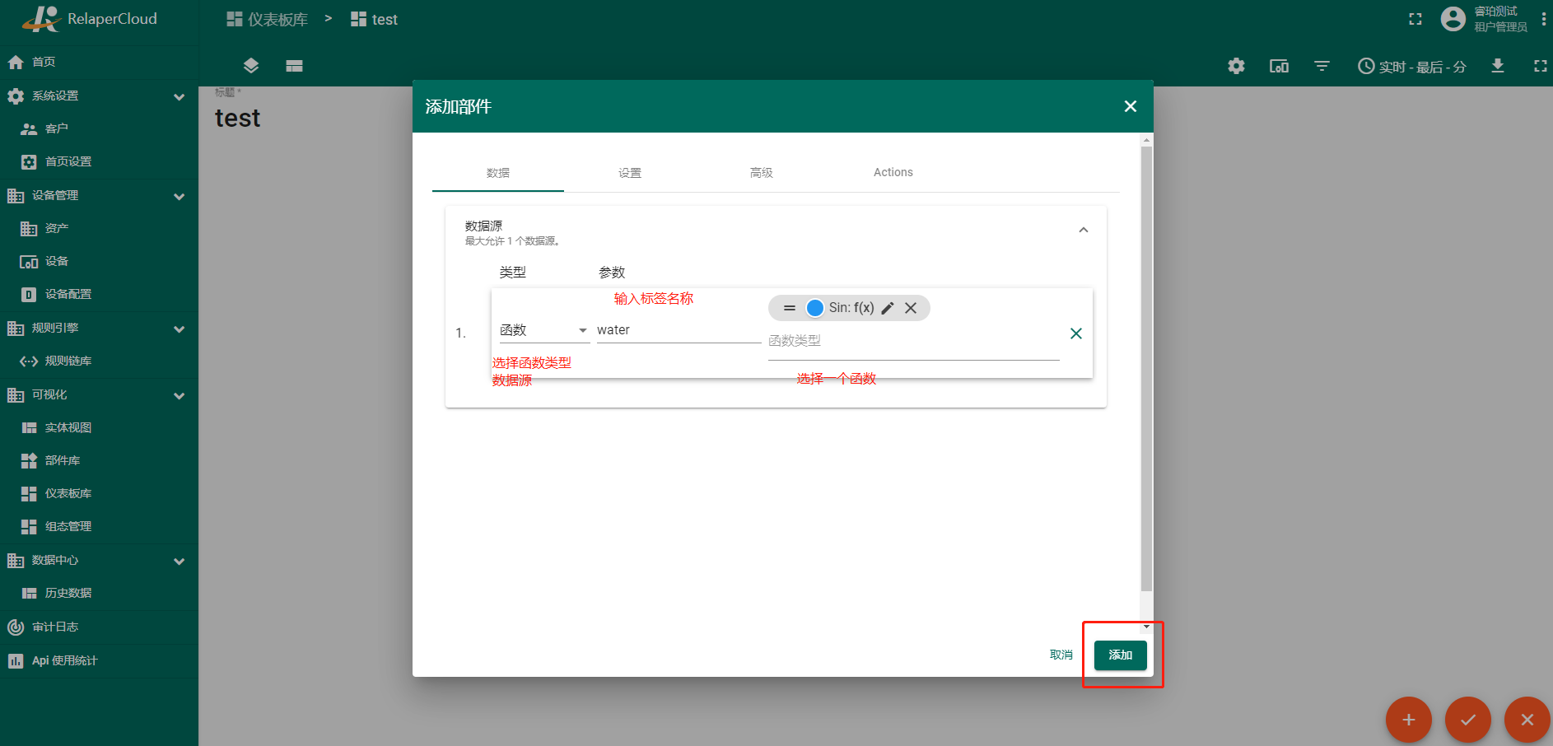Screen dimensions: 1553x746
Task: Switch to the 数据 tab
Action: pos(498,172)
